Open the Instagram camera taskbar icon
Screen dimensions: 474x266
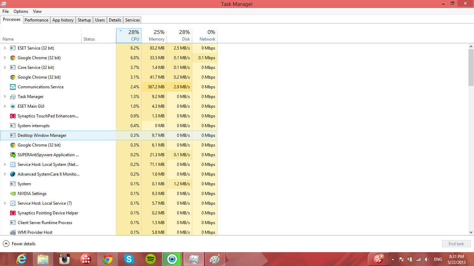[x=65, y=259]
